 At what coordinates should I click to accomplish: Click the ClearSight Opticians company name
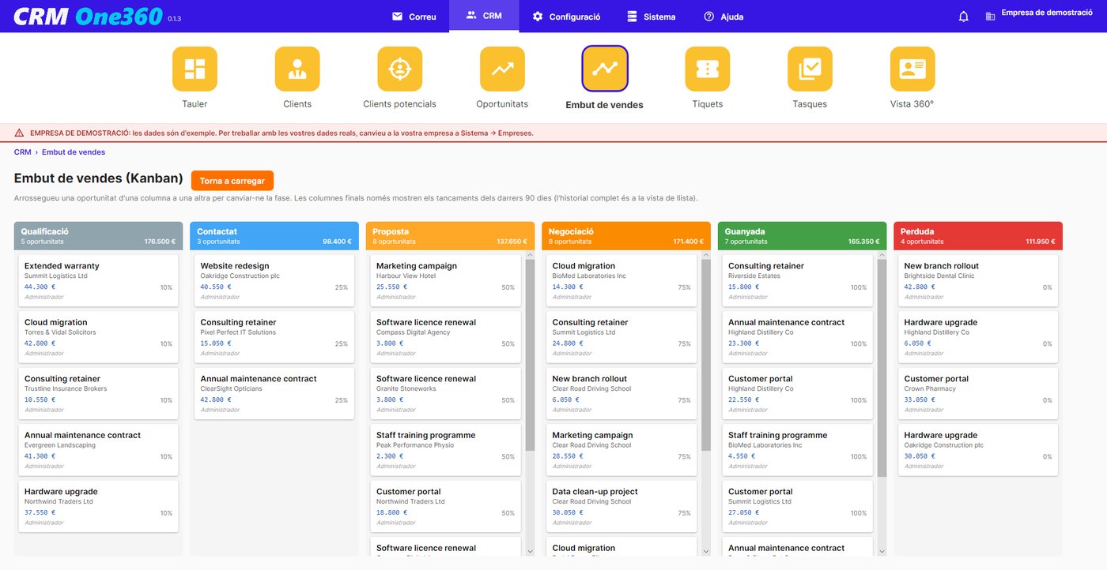tap(231, 389)
